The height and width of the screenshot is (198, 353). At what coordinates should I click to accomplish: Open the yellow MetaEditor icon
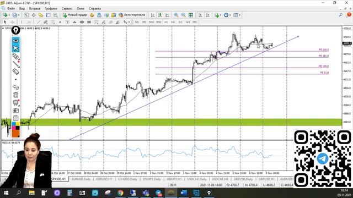point(92,15)
